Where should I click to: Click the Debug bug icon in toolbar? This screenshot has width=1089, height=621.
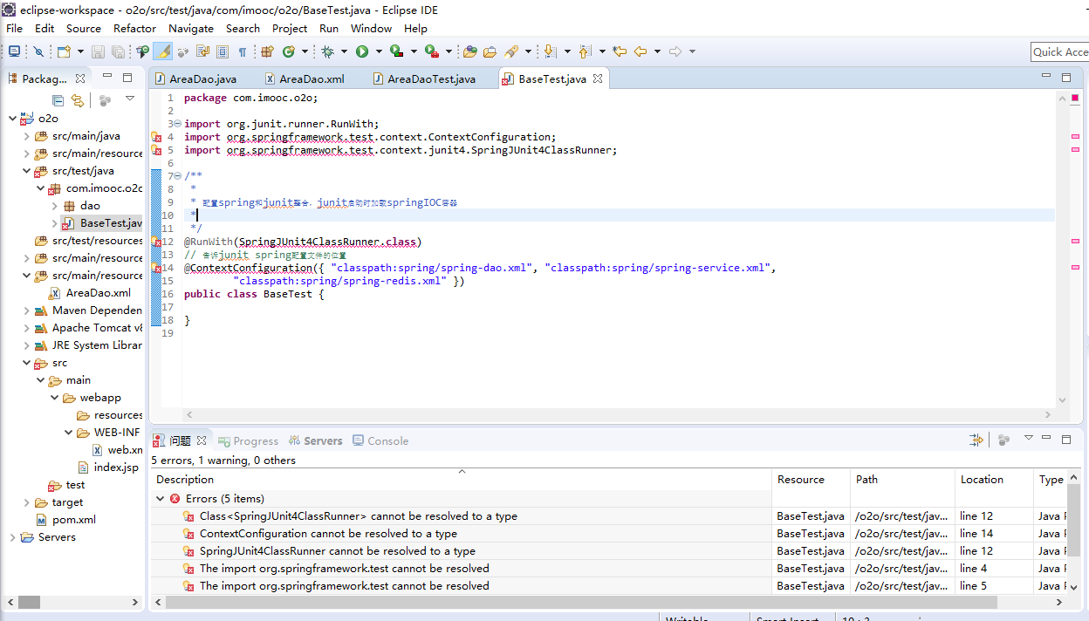[328, 52]
